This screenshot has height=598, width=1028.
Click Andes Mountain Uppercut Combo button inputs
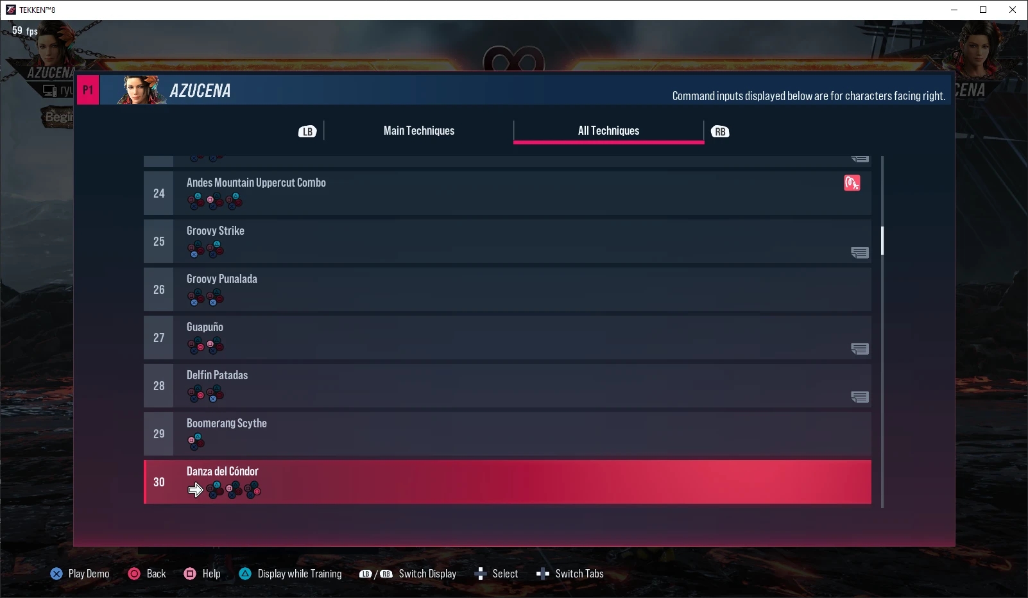click(x=215, y=201)
